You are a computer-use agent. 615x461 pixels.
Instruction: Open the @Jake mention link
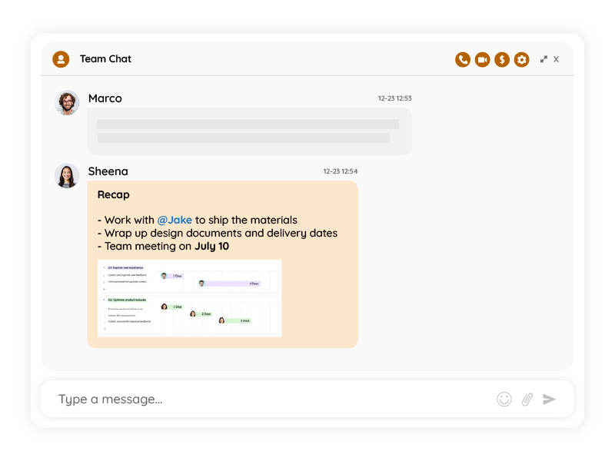point(175,220)
